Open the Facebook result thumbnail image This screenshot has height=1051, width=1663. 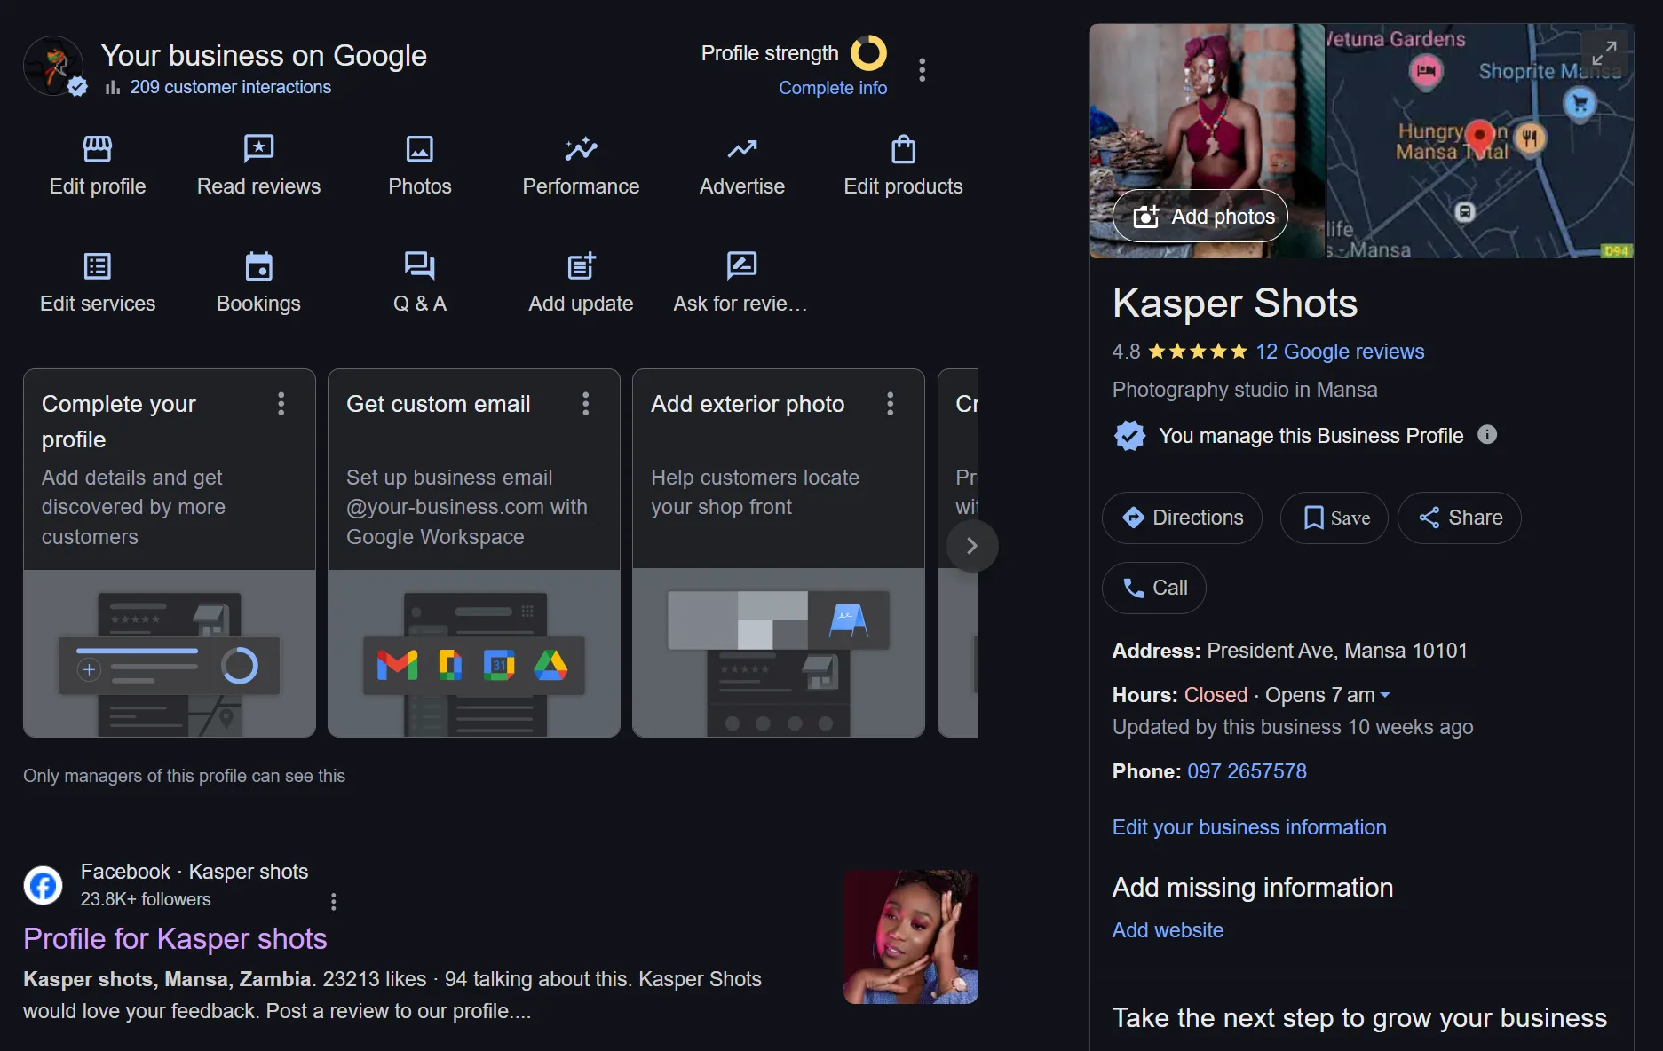coord(911,937)
